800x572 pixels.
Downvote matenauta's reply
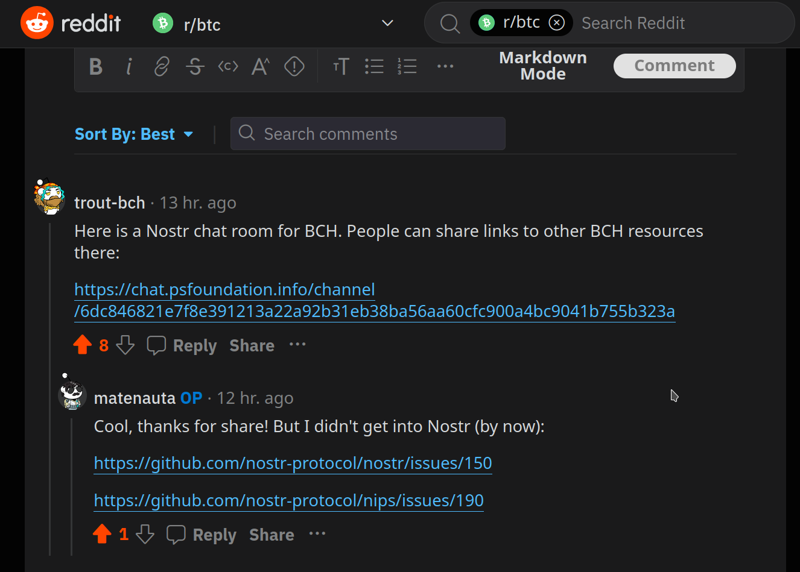[145, 534]
